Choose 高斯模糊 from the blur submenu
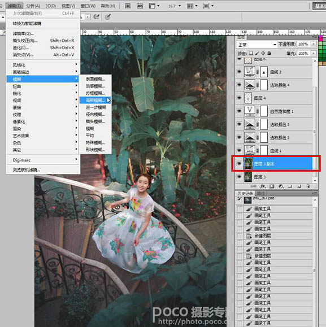The width and height of the screenshot is (326, 327). [x=95, y=100]
